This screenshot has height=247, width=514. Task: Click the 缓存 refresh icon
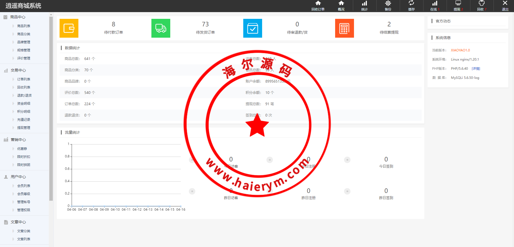411,3
